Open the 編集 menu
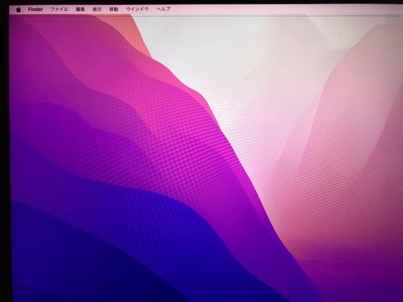The image size is (403, 302). (x=80, y=10)
